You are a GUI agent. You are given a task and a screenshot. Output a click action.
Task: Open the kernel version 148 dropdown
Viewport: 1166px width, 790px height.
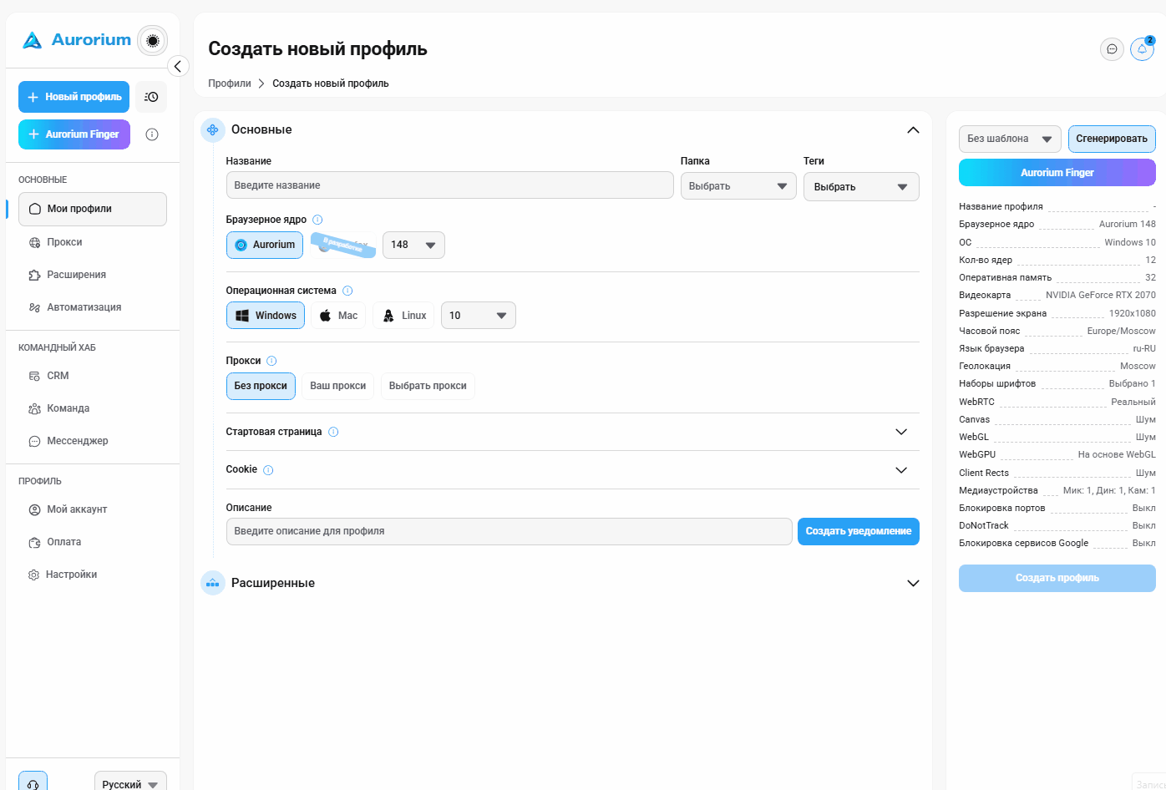point(413,245)
